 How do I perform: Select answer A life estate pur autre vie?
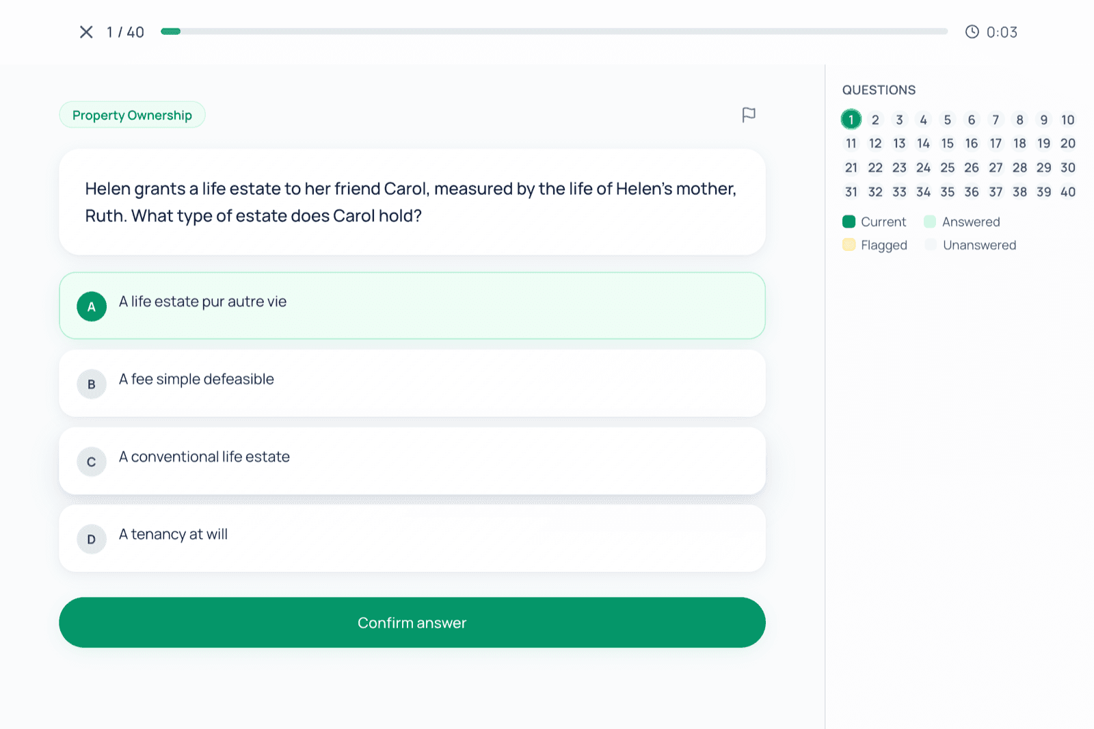click(x=412, y=306)
